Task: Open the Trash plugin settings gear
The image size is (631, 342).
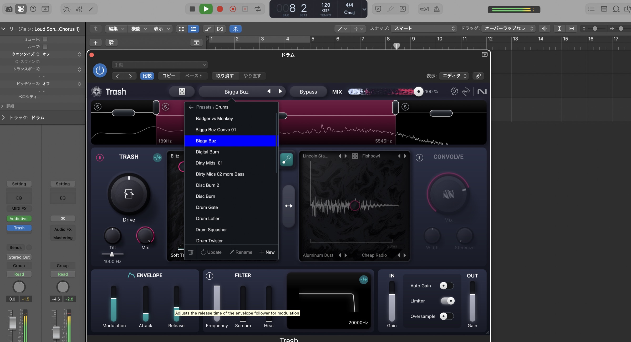Action: [454, 91]
